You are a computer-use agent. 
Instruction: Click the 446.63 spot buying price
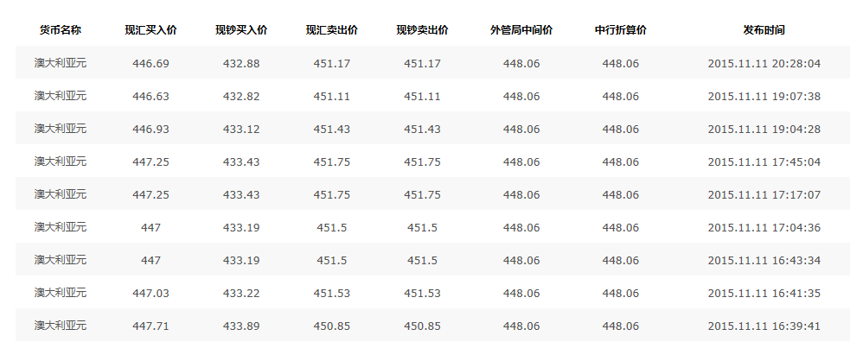click(150, 97)
